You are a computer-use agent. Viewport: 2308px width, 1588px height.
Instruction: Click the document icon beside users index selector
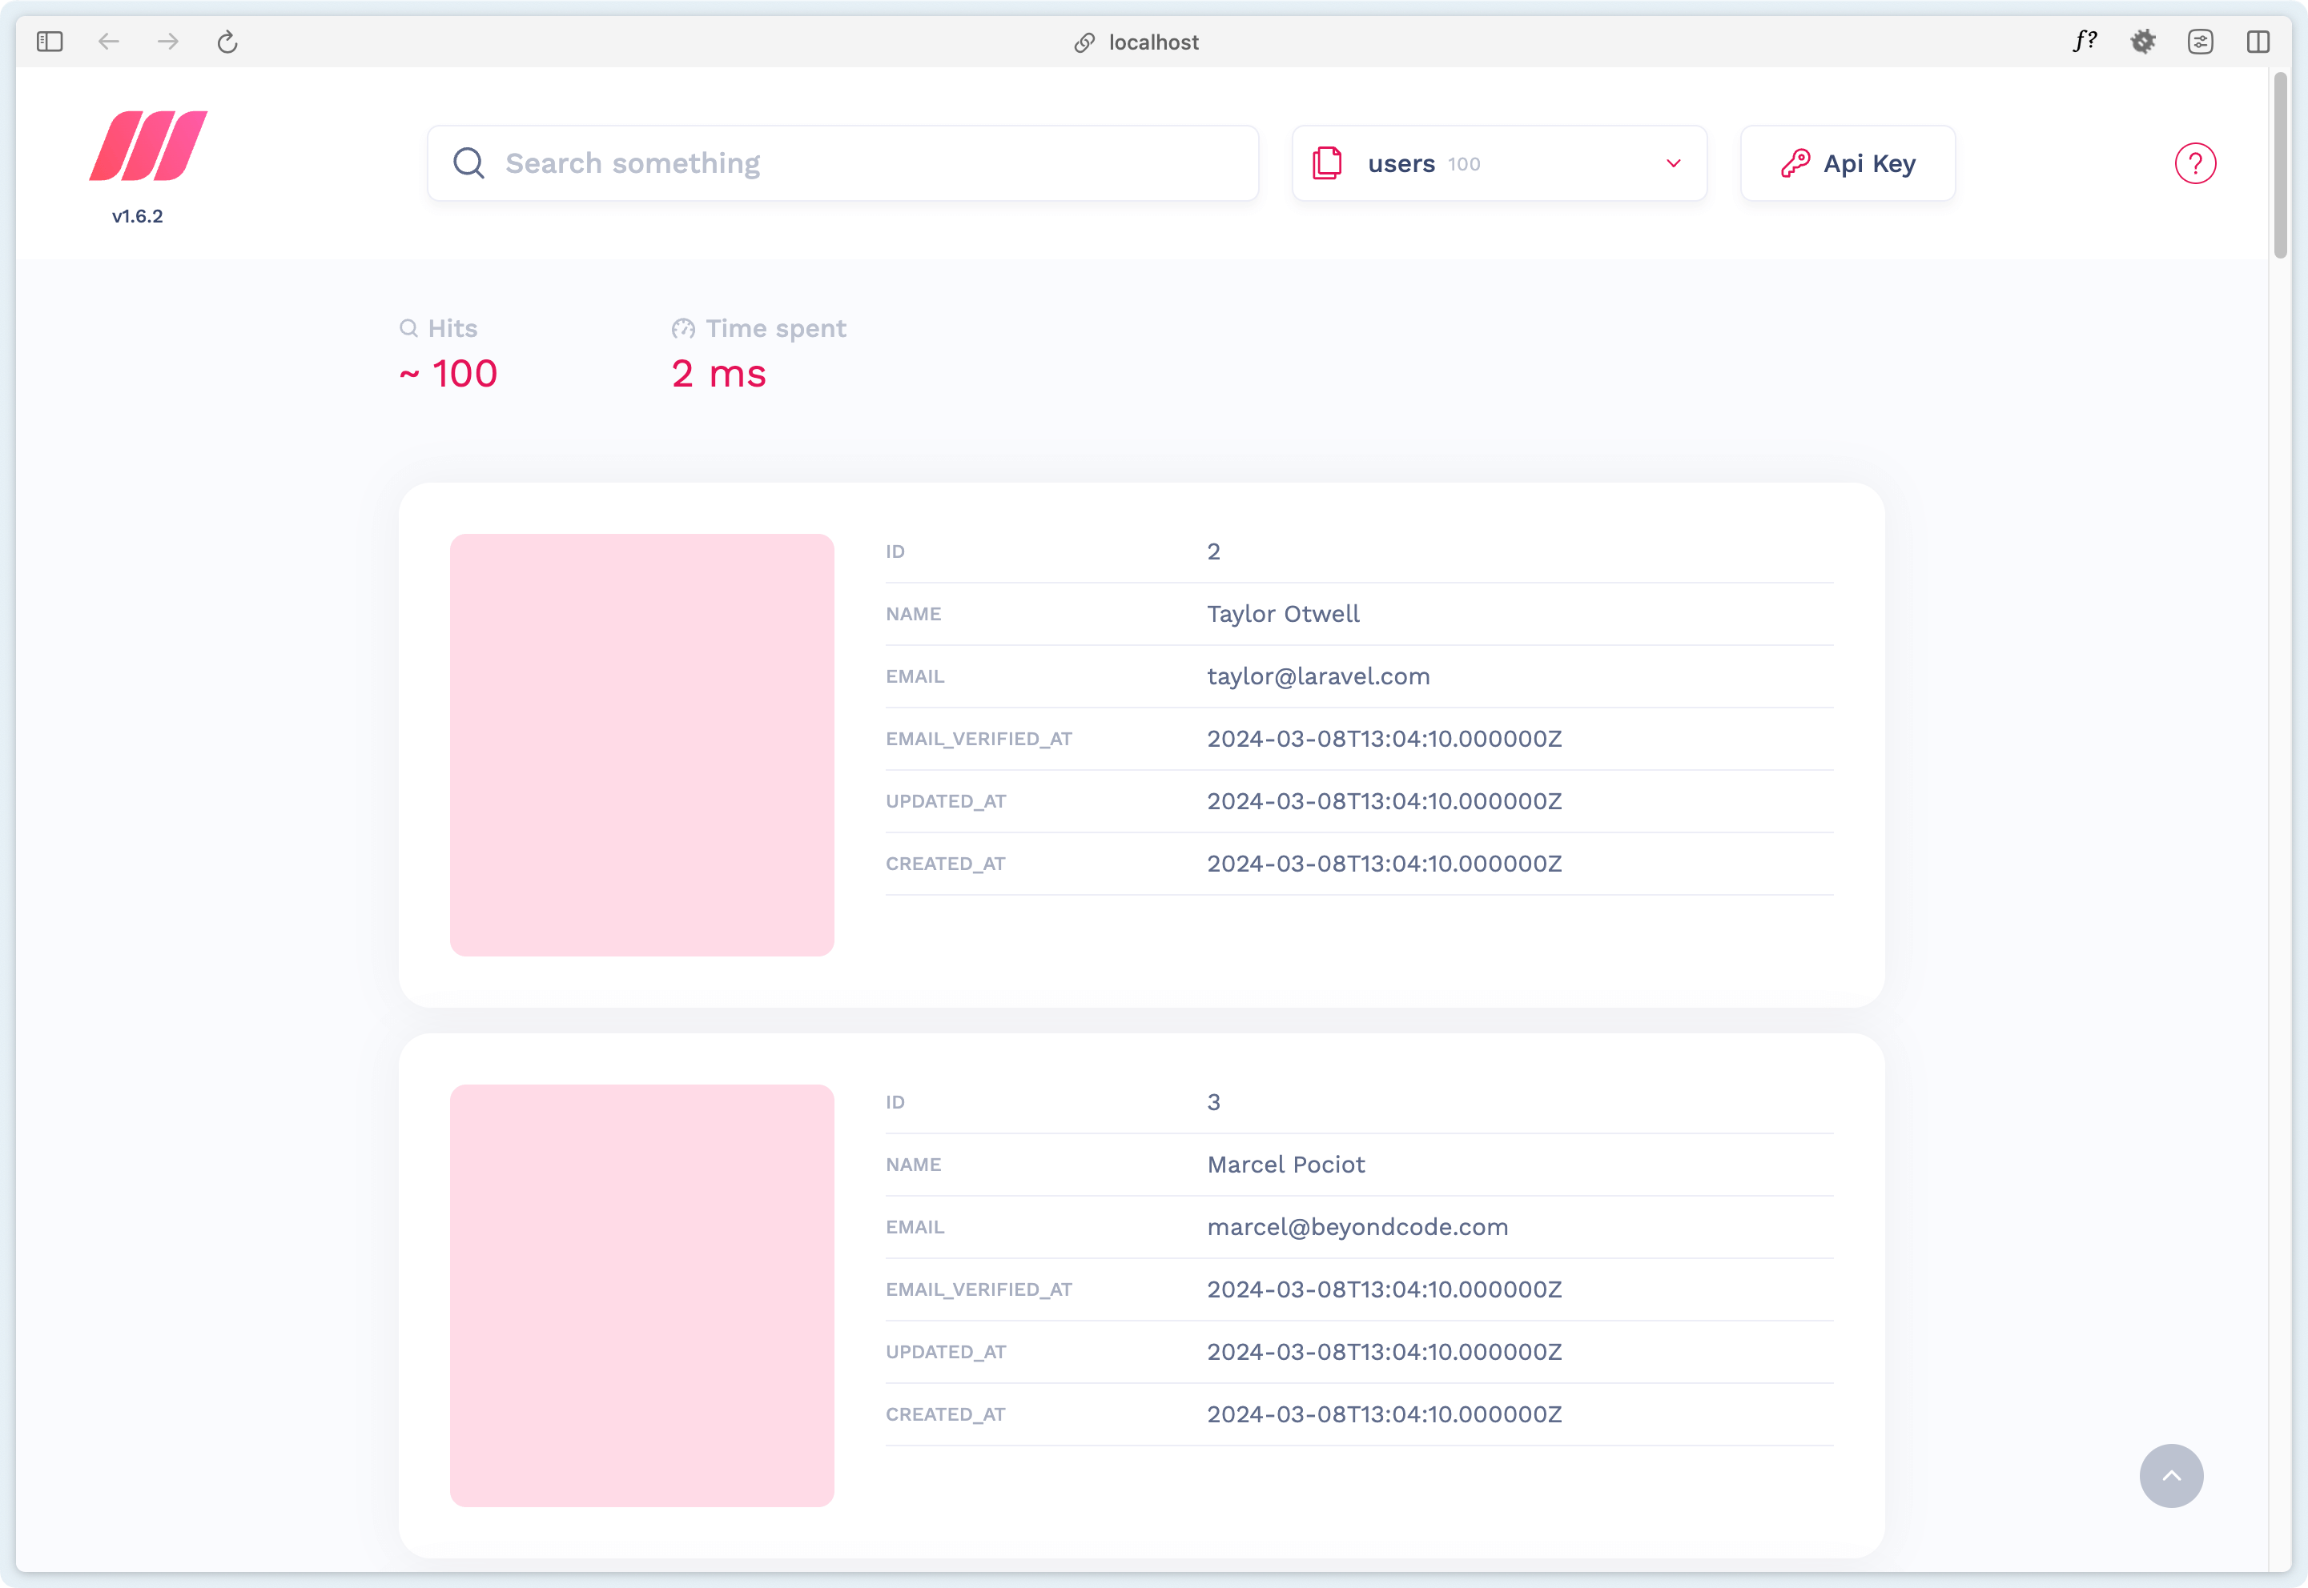click(x=1328, y=162)
